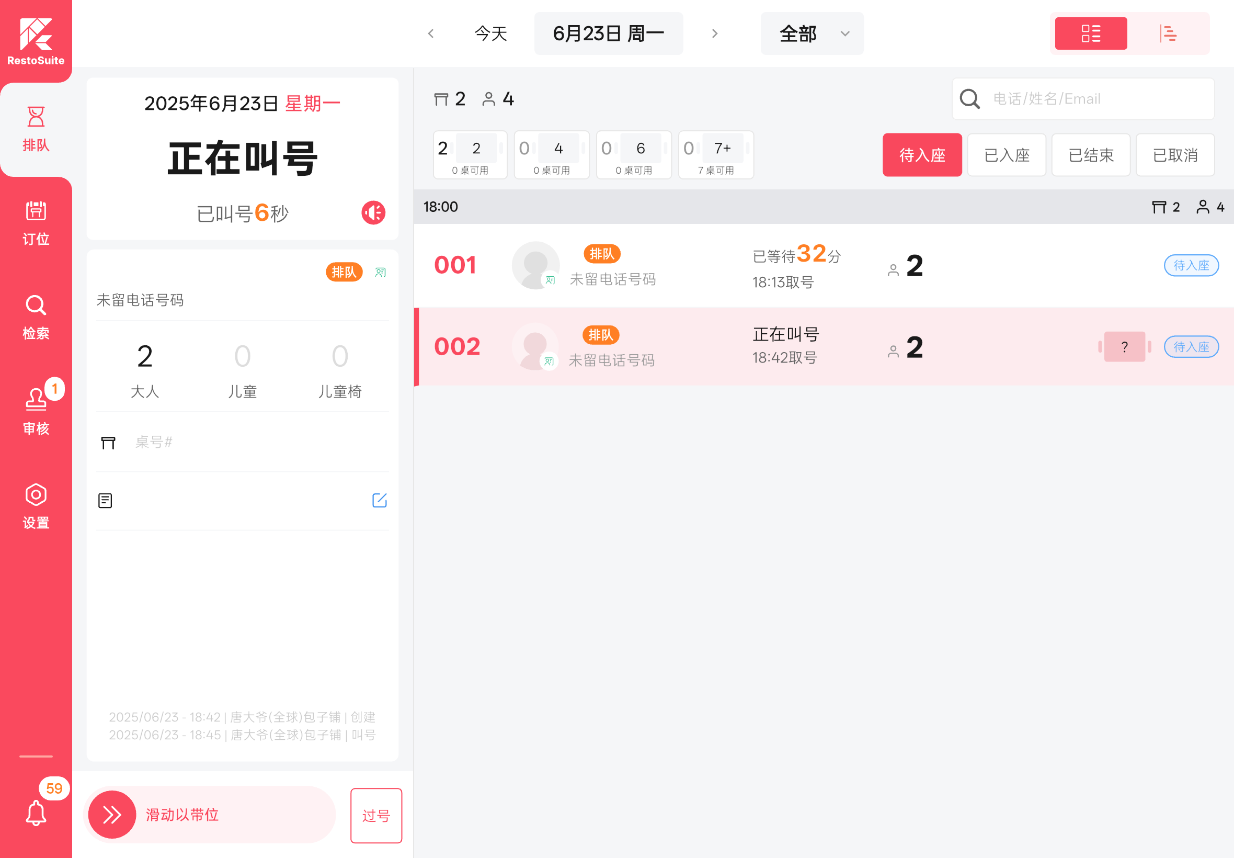
Task: Click the ? table tag on entry 002
Action: (x=1124, y=347)
